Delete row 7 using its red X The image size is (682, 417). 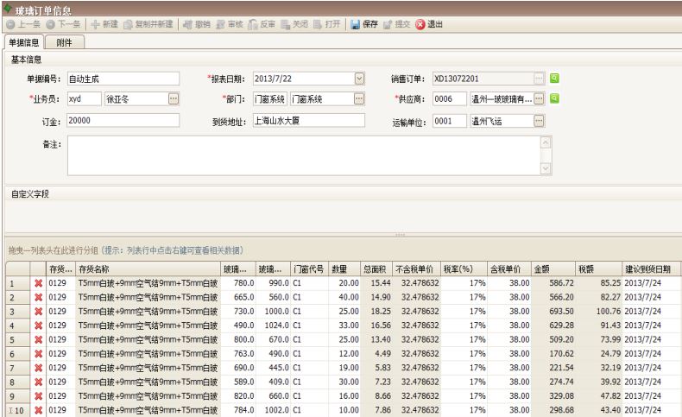[x=38, y=368]
